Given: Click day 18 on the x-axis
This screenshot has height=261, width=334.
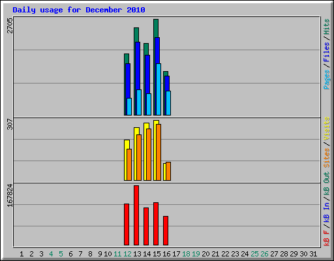Looking at the screenshot, I should pos(186,254).
